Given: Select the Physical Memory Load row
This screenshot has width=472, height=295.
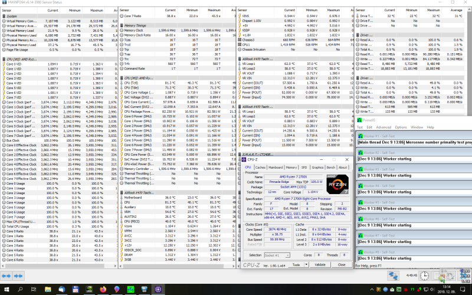Looking at the screenshot, I should point(59,45).
